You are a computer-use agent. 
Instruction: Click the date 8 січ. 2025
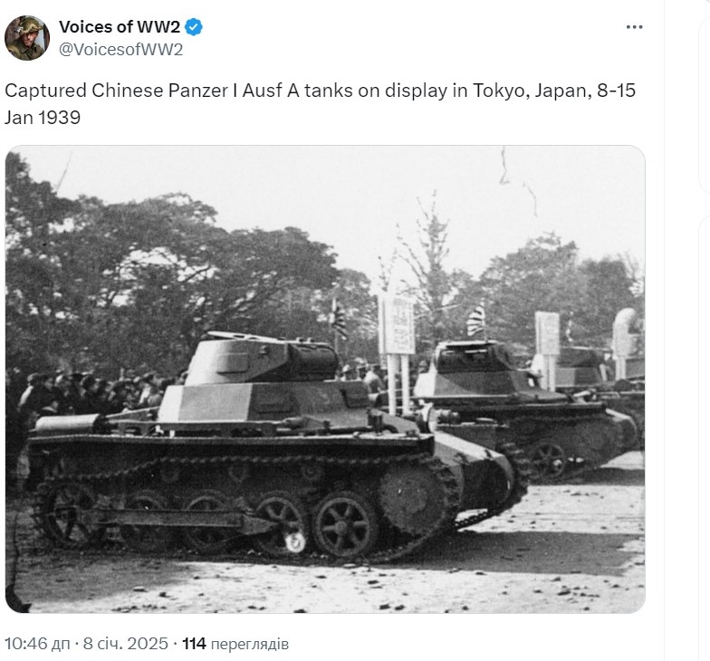coord(125,643)
